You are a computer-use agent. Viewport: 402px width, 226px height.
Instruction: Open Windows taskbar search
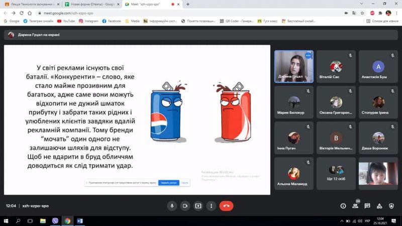tap(18, 221)
